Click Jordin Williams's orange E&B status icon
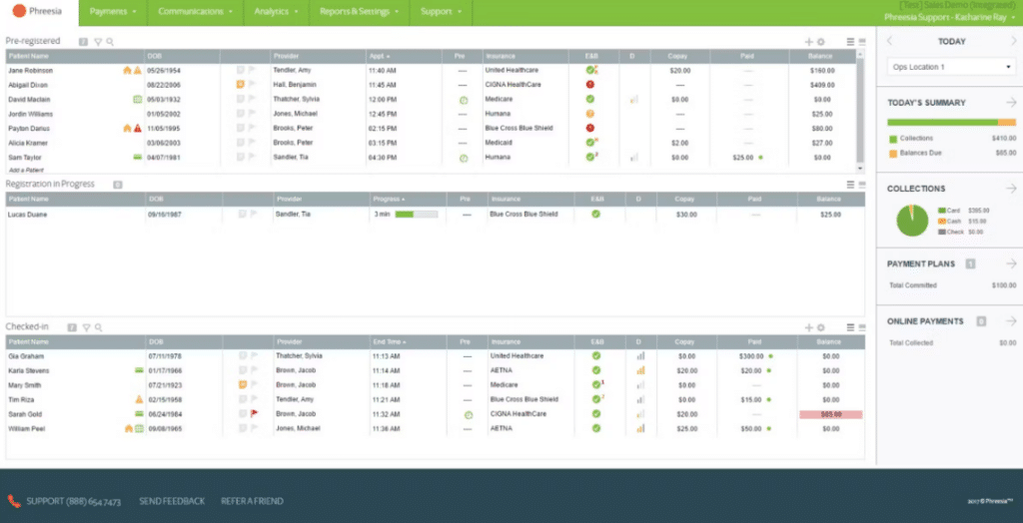The image size is (1023, 523). [x=590, y=114]
